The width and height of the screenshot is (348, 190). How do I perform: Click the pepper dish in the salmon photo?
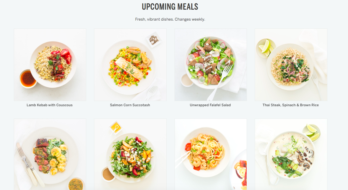click(153, 40)
